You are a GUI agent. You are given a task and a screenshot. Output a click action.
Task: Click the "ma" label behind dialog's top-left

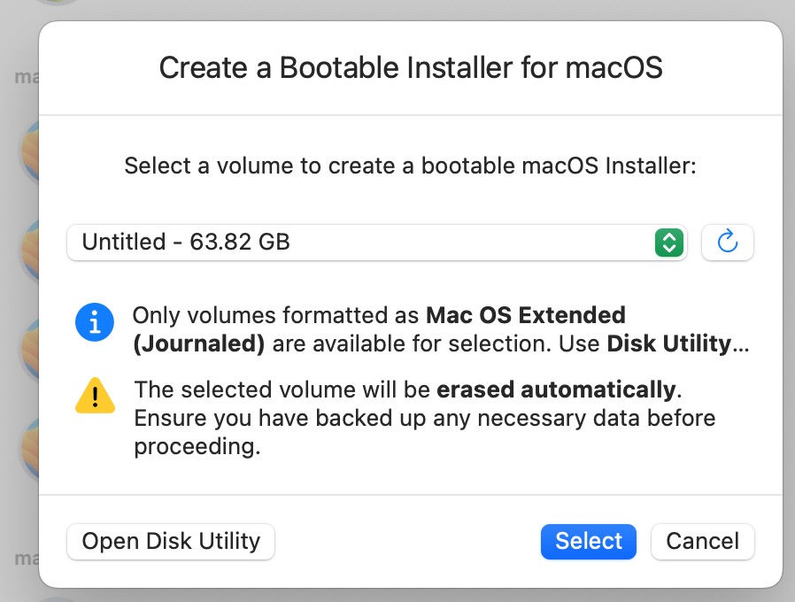pyautogui.click(x=26, y=76)
